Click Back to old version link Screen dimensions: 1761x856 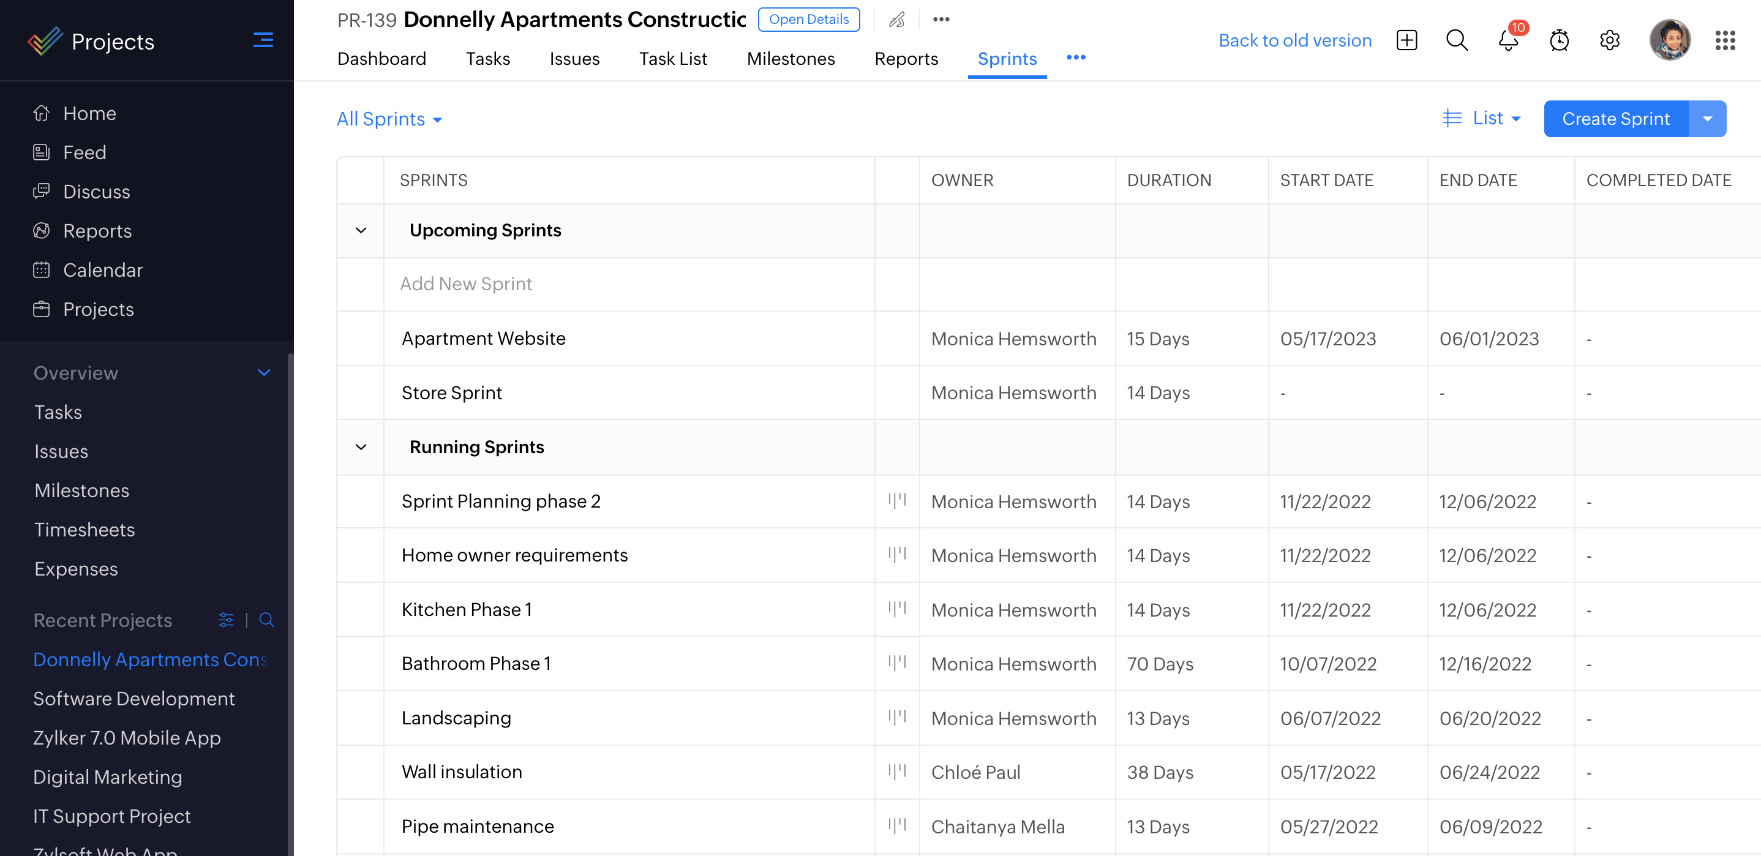tap(1295, 41)
